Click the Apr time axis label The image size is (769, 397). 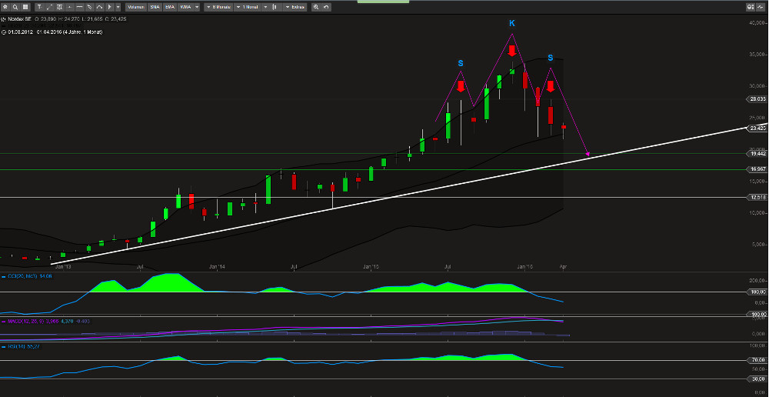564,267
